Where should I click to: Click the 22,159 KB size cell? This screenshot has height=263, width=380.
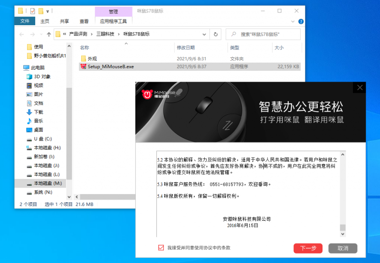(x=288, y=66)
